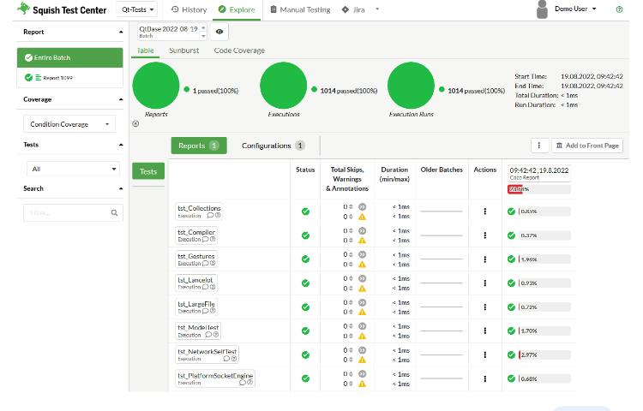Open the All tests filter dropdown
The height and width of the screenshot is (411, 643).
pos(73,169)
